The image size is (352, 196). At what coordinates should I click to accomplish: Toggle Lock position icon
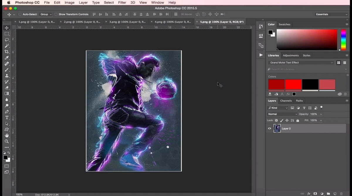point(287,120)
